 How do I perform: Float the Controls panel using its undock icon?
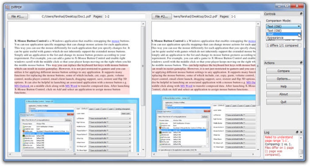pos(301,14)
